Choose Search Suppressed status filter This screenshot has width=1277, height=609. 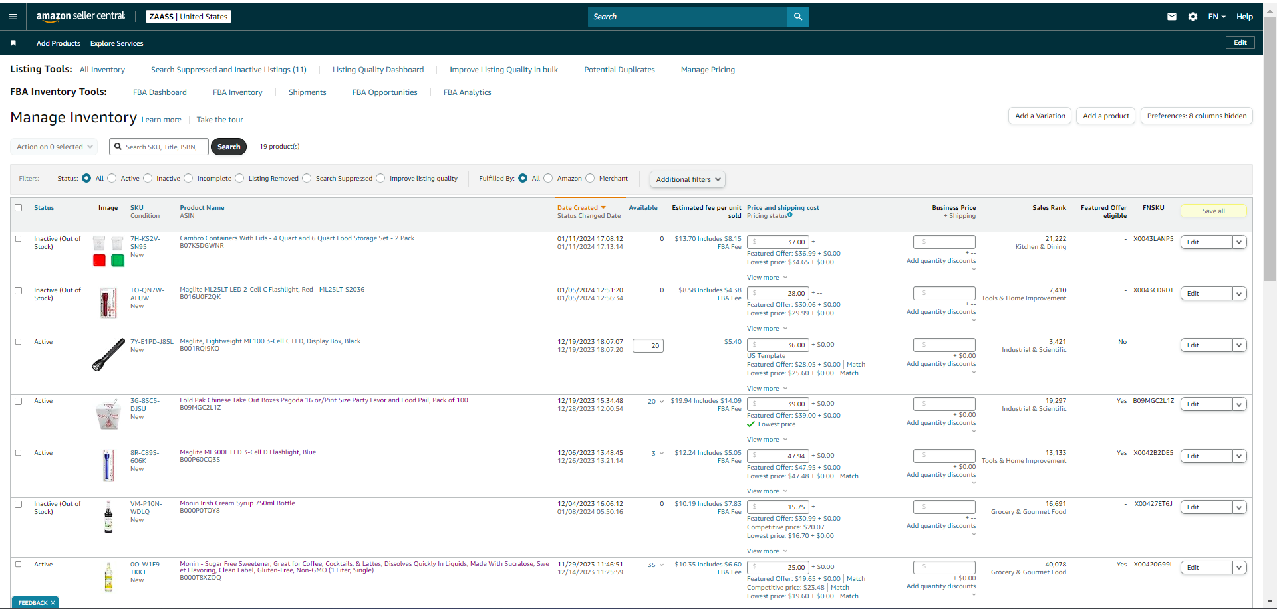point(307,178)
